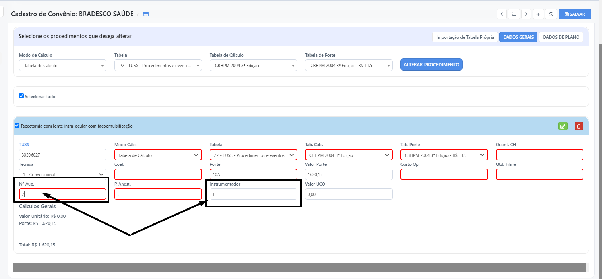Click the Quant. CH input field

pyautogui.click(x=540, y=155)
